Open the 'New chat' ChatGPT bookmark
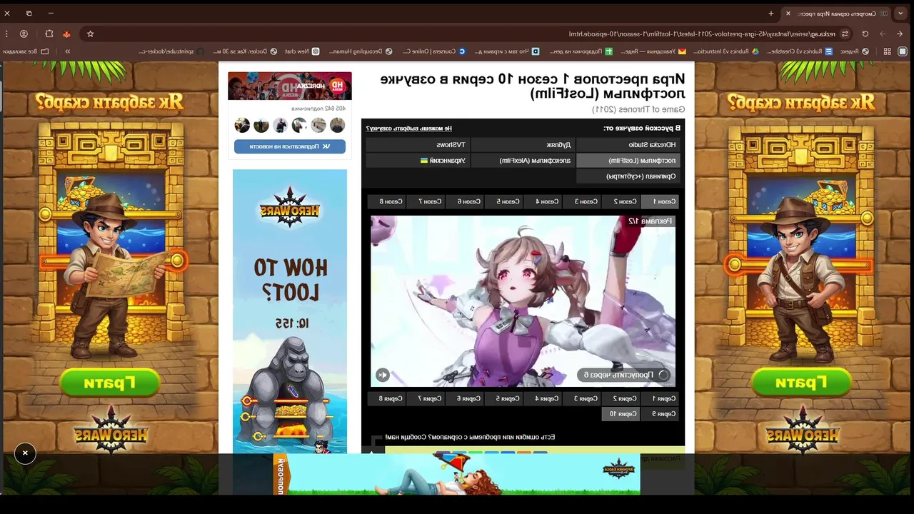This screenshot has height=514, width=914. pyautogui.click(x=302, y=51)
